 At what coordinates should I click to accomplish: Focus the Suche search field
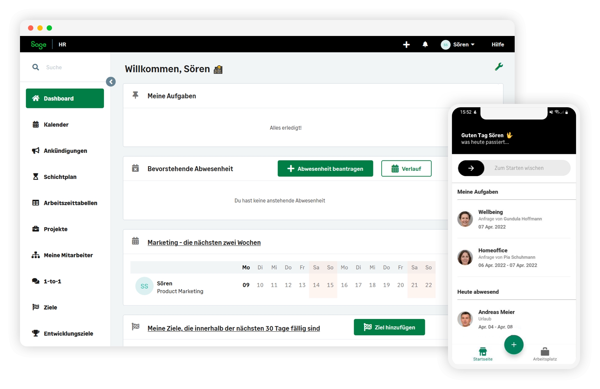[73, 67]
